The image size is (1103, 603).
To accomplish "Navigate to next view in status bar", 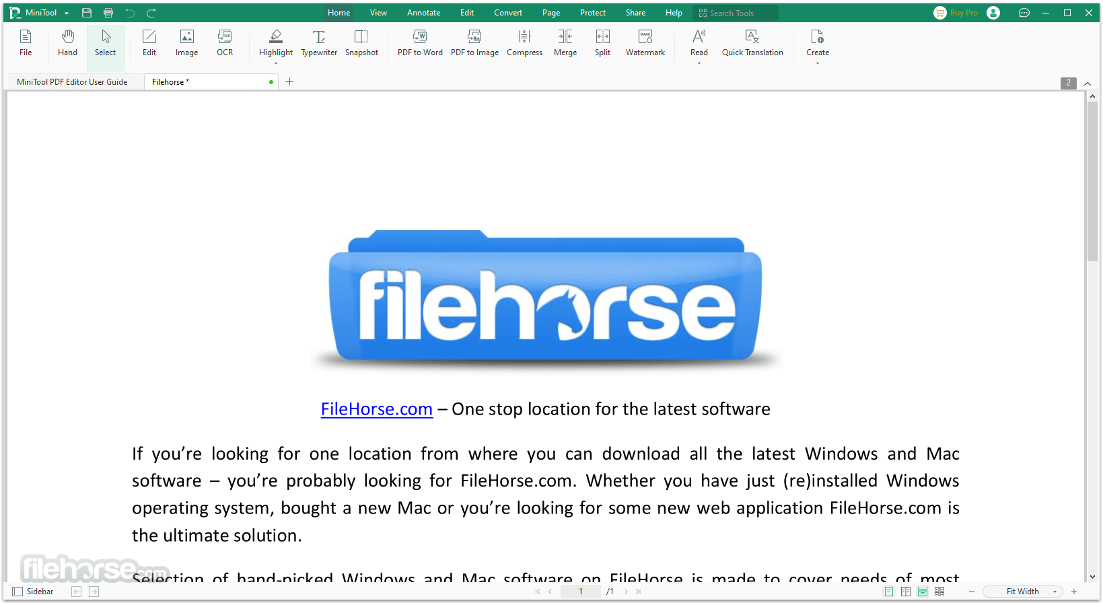I will (94, 592).
